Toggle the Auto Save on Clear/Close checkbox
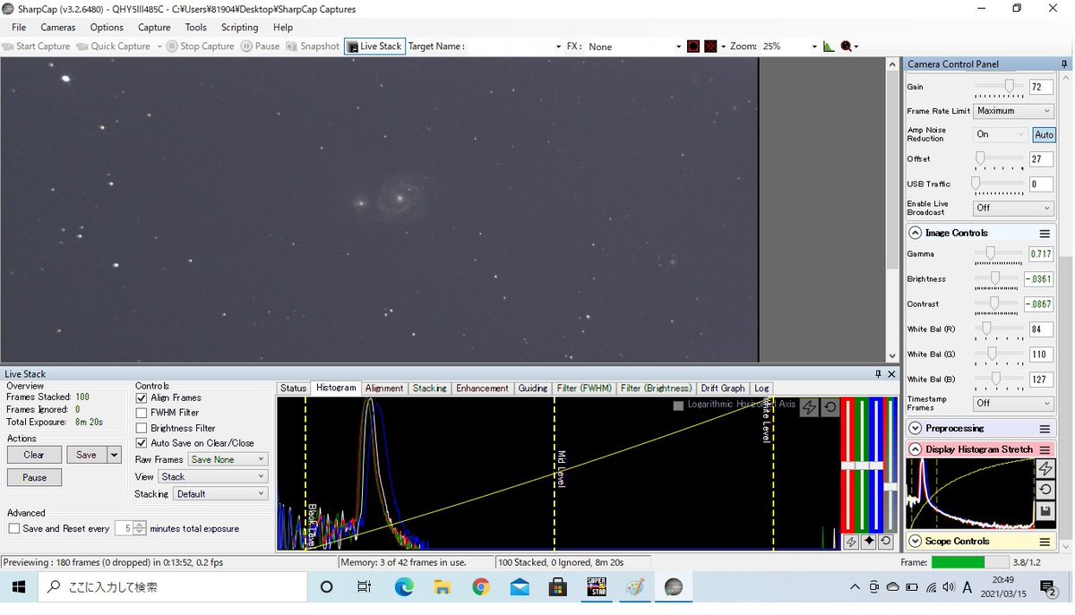 [x=142, y=443]
